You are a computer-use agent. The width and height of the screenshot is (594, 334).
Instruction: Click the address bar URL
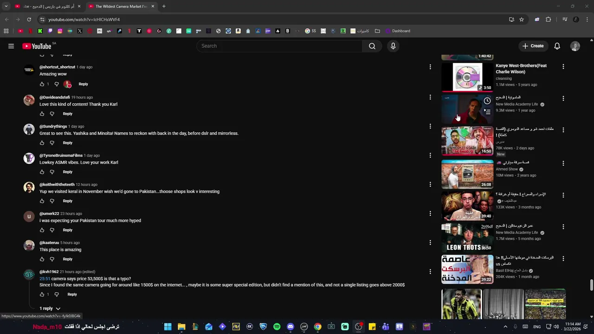(x=84, y=19)
